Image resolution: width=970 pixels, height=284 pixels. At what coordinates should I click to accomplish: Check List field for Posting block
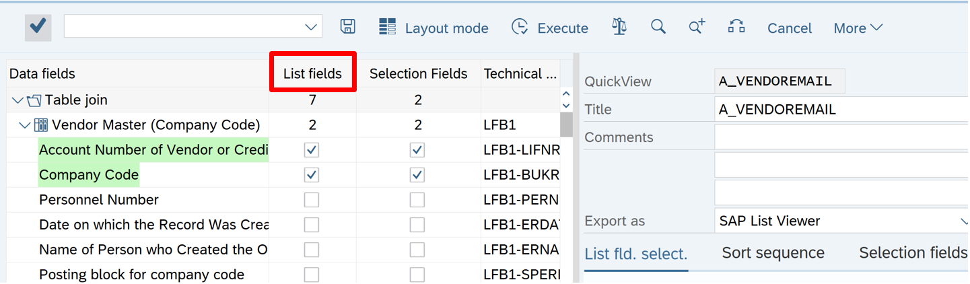(311, 275)
